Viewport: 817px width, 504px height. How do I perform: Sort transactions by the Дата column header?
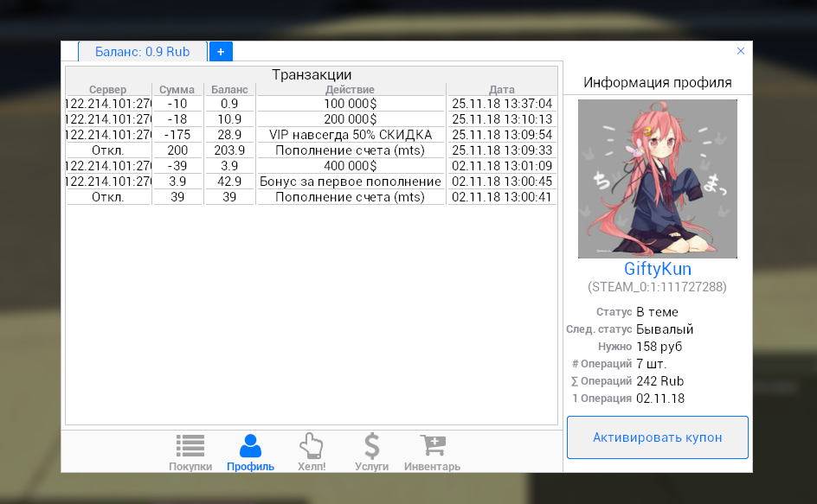pyautogui.click(x=502, y=90)
